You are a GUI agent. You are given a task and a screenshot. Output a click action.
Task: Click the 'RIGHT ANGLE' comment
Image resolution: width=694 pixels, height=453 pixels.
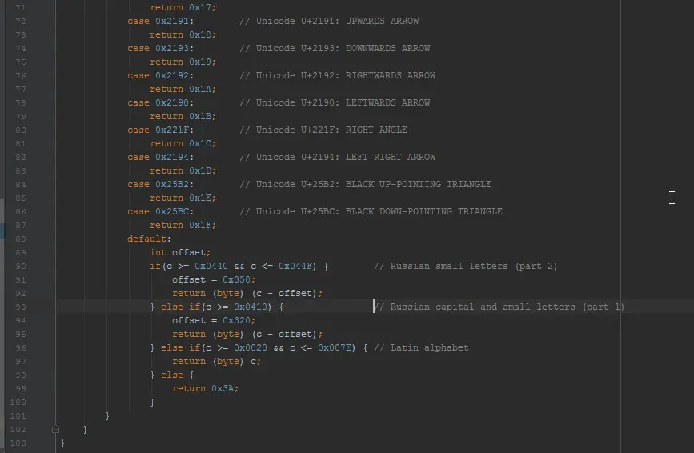[x=376, y=130]
